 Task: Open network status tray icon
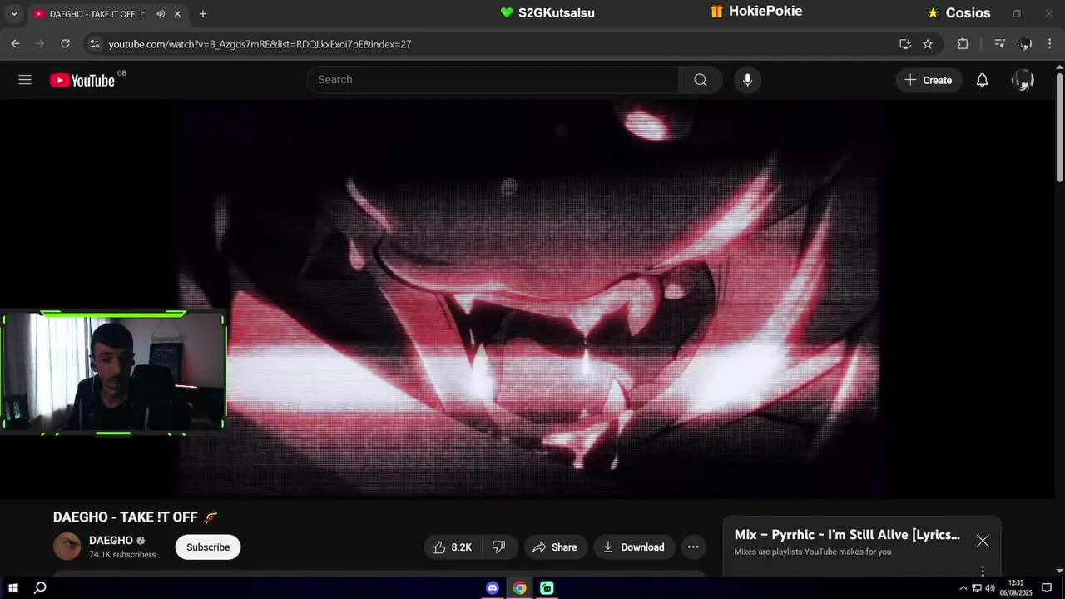click(x=977, y=588)
